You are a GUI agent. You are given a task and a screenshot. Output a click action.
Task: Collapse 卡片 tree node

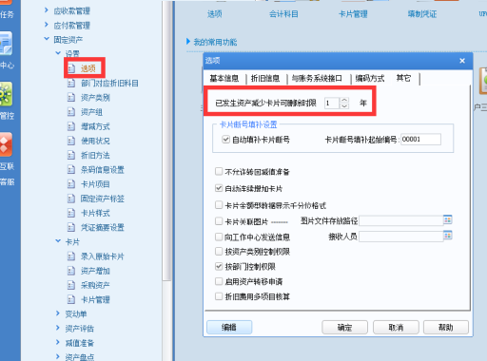pos(58,241)
